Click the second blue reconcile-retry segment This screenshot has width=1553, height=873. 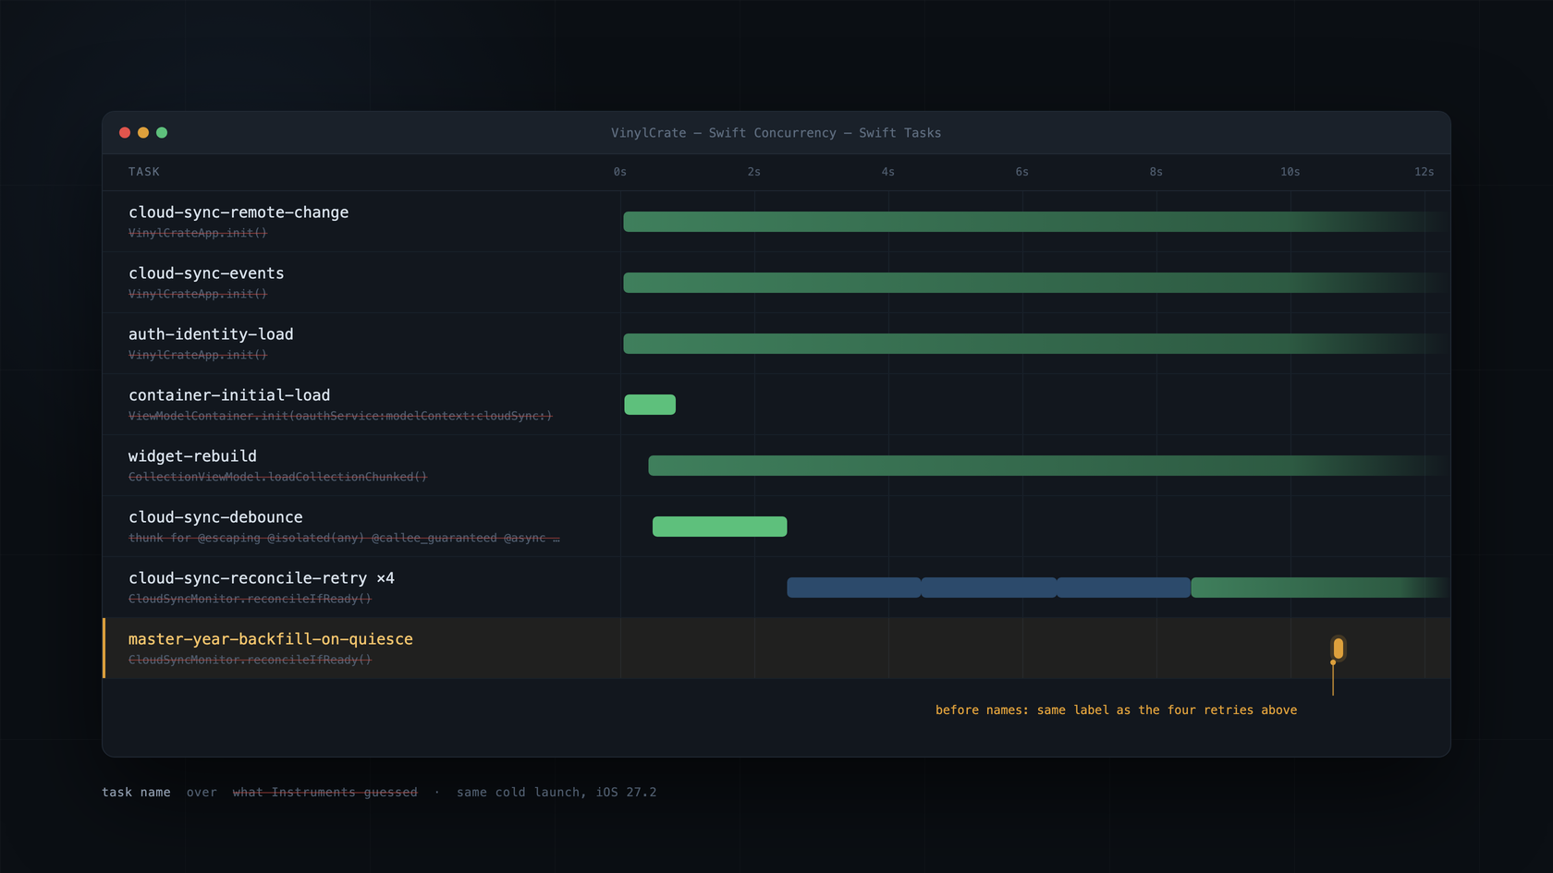[988, 588]
